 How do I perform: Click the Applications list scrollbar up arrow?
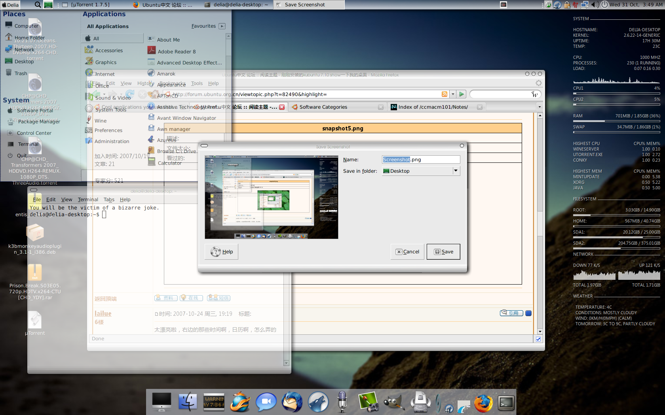click(x=228, y=36)
